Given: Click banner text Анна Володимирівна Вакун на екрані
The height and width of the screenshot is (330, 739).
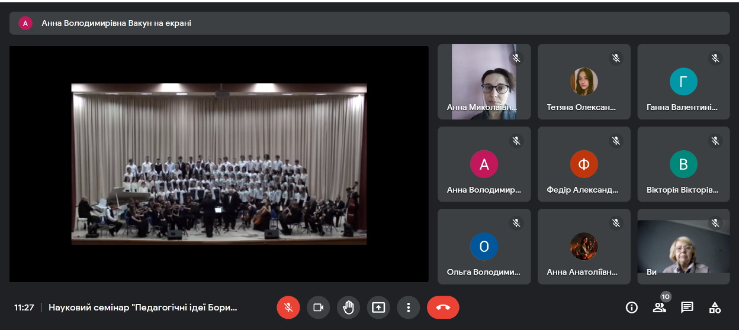Looking at the screenshot, I should point(116,23).
